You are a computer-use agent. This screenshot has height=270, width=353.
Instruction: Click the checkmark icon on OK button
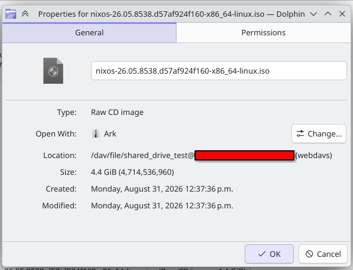click(x=262, y=254)
